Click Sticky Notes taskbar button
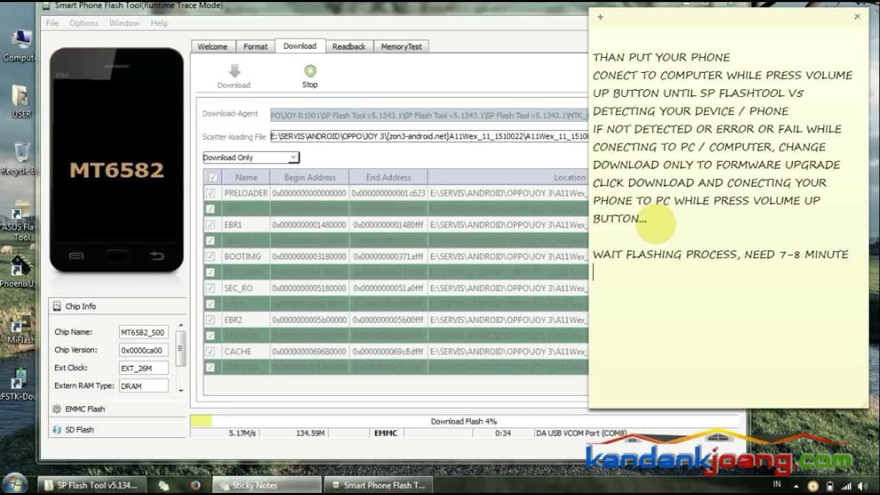Viewport: 880px width, 495px height. coord(266,485)
